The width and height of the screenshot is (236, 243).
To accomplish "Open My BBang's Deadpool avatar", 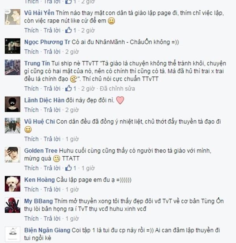I will click(13, 205).
